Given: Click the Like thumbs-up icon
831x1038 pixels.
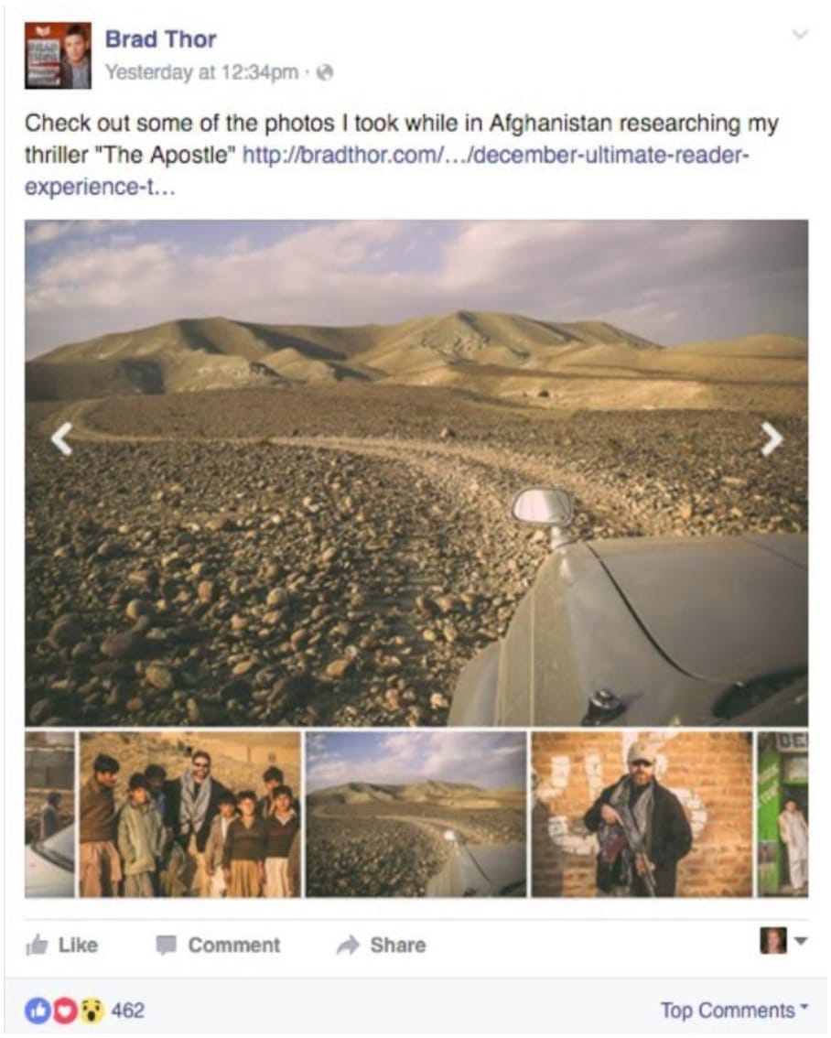Looking at the screenshot, I should click(x=37, y=946).
